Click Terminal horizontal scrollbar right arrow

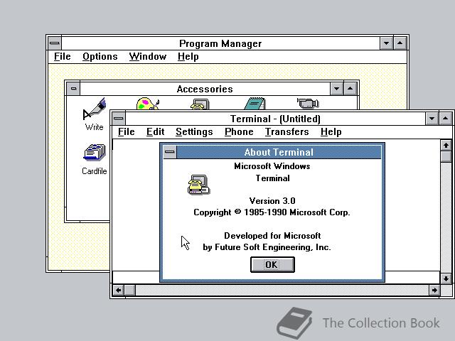pos(434,291)
